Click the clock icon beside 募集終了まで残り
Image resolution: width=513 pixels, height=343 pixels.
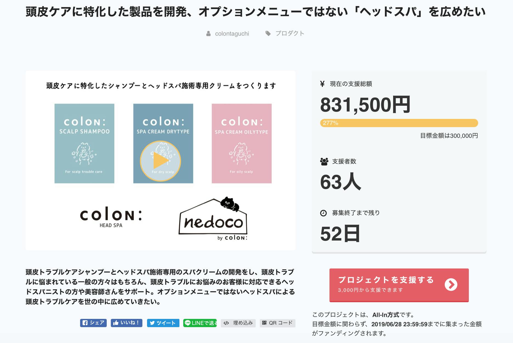[323, 213]
